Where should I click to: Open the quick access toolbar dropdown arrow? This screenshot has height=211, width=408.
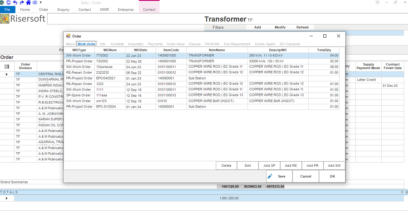tap(40, 3)
